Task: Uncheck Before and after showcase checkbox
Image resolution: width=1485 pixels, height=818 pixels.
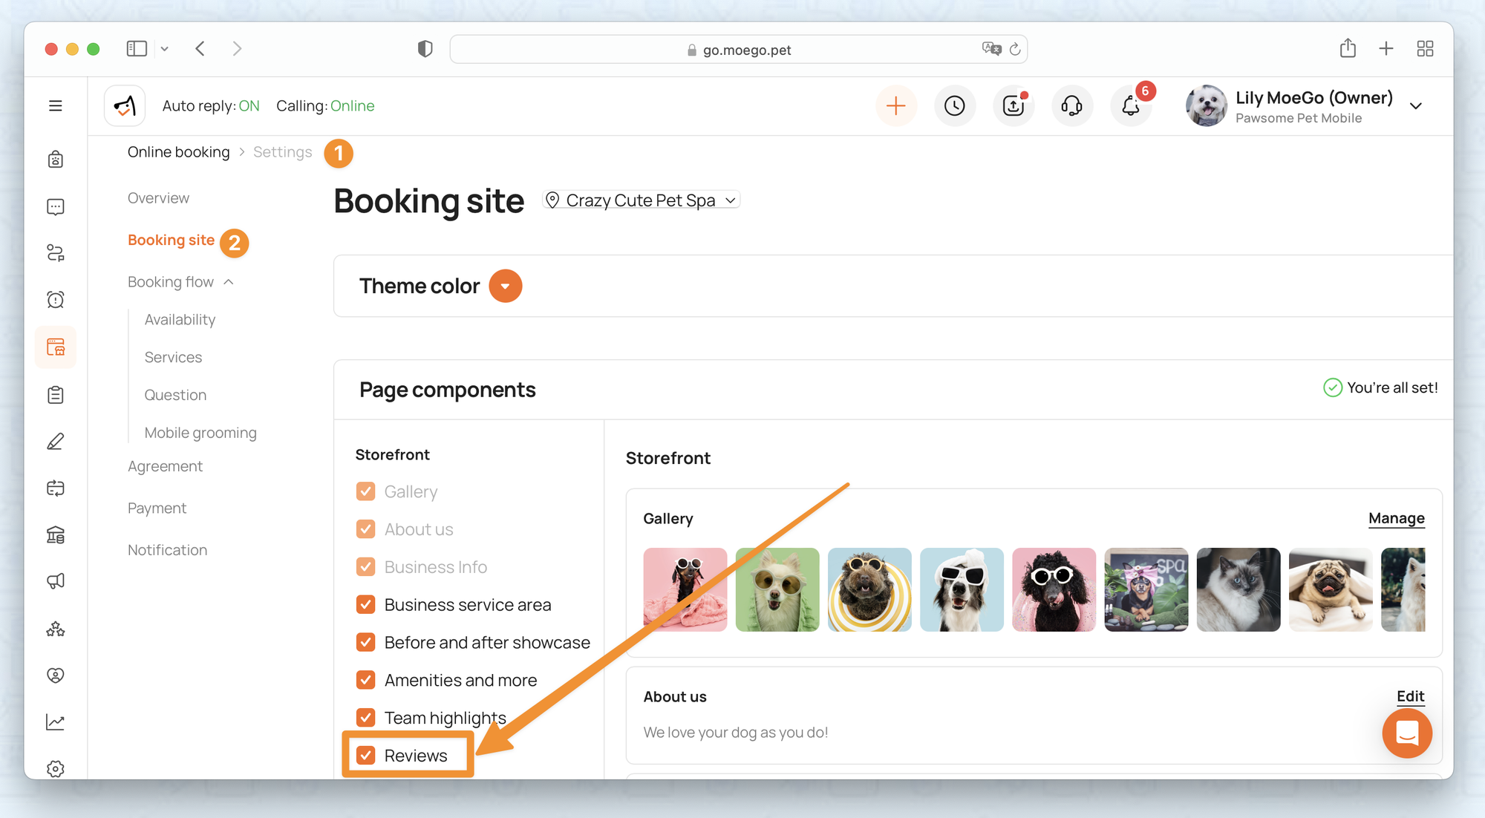Action: pyautogui.click(x=365, y=642)
